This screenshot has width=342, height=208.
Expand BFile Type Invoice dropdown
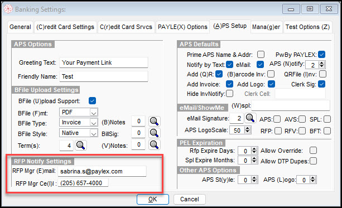point(94,123)
